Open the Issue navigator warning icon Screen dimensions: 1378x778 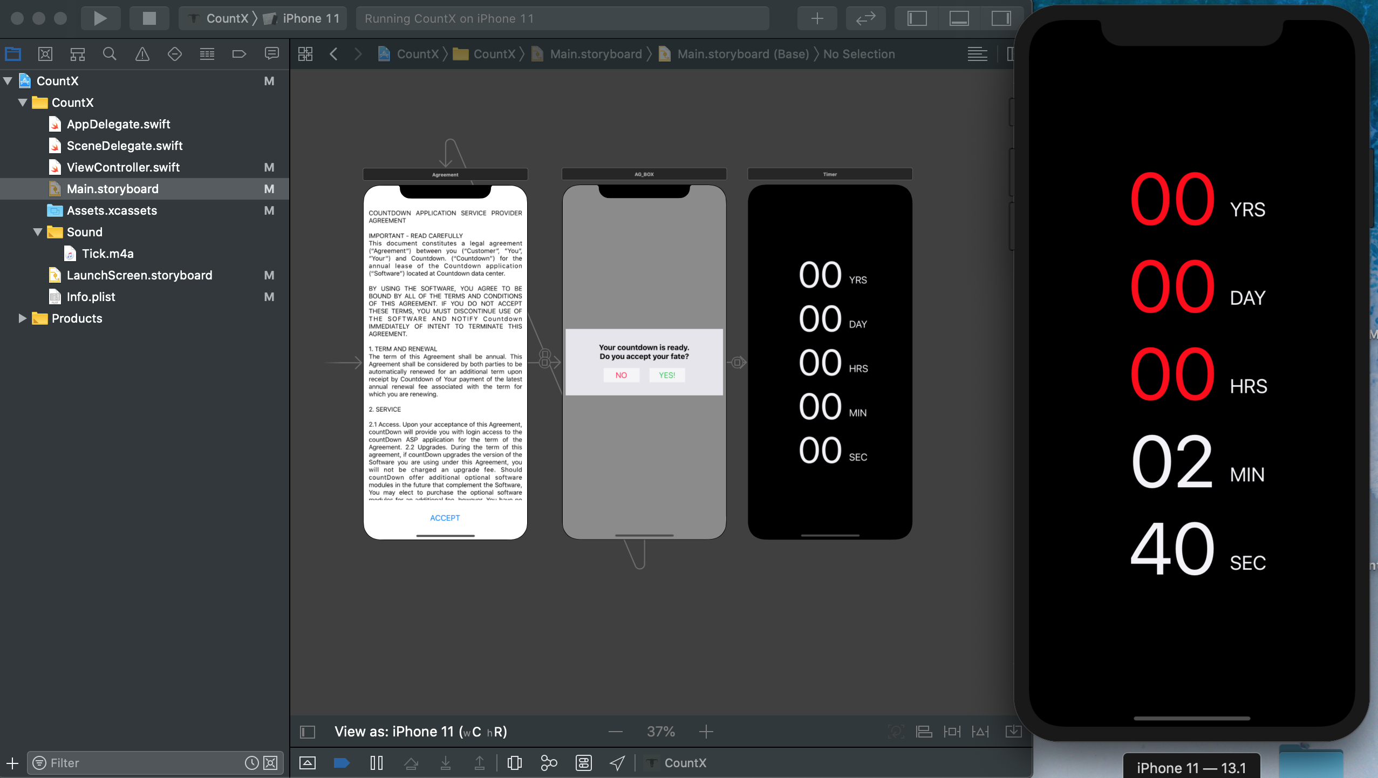click(142, 54)
